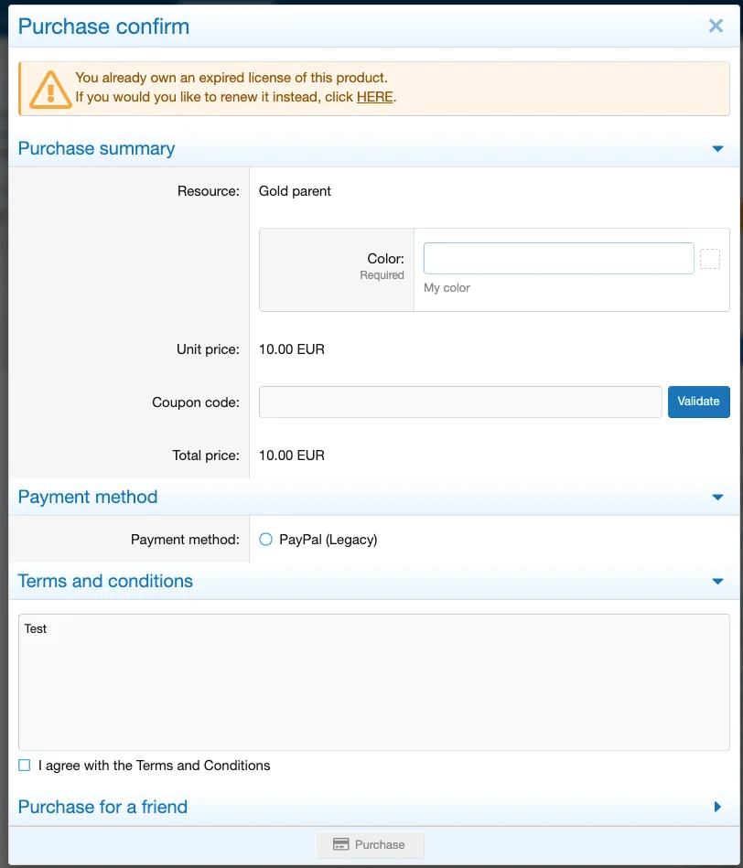Close the Purchase confirm dialog
This screenshot has height=868, width=743.
(716, 26)
